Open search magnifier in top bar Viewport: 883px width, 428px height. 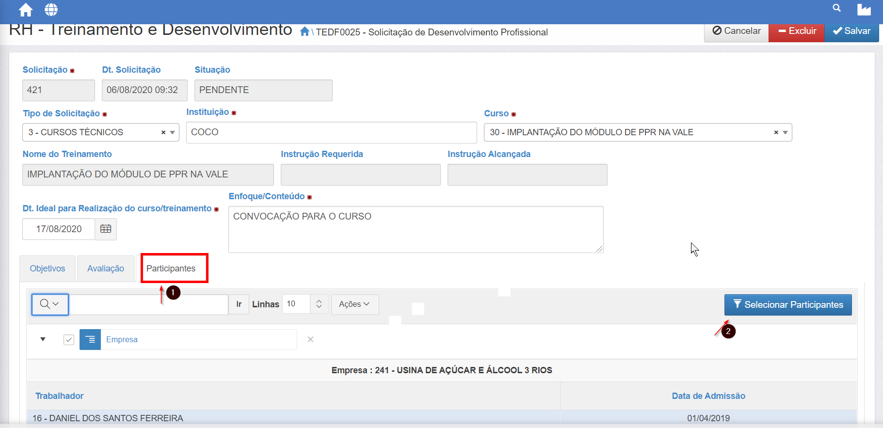tap(836, 8)
